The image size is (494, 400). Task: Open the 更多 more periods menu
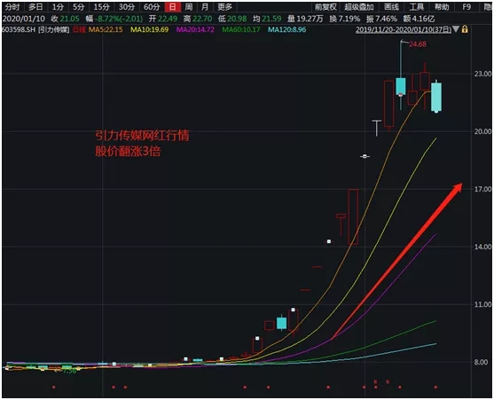[x=224, y=7]
